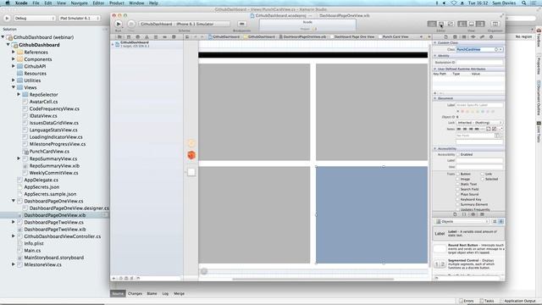Check the Keyboard Key trait checkbox

pos(457,199)
